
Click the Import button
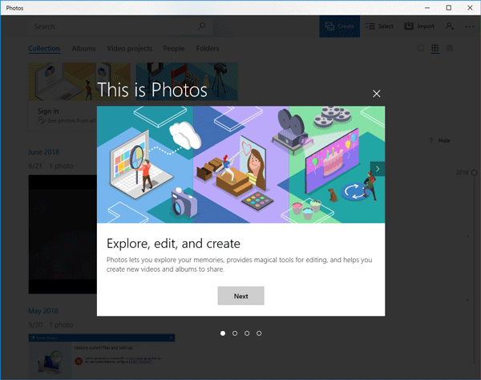coord(419,26)
